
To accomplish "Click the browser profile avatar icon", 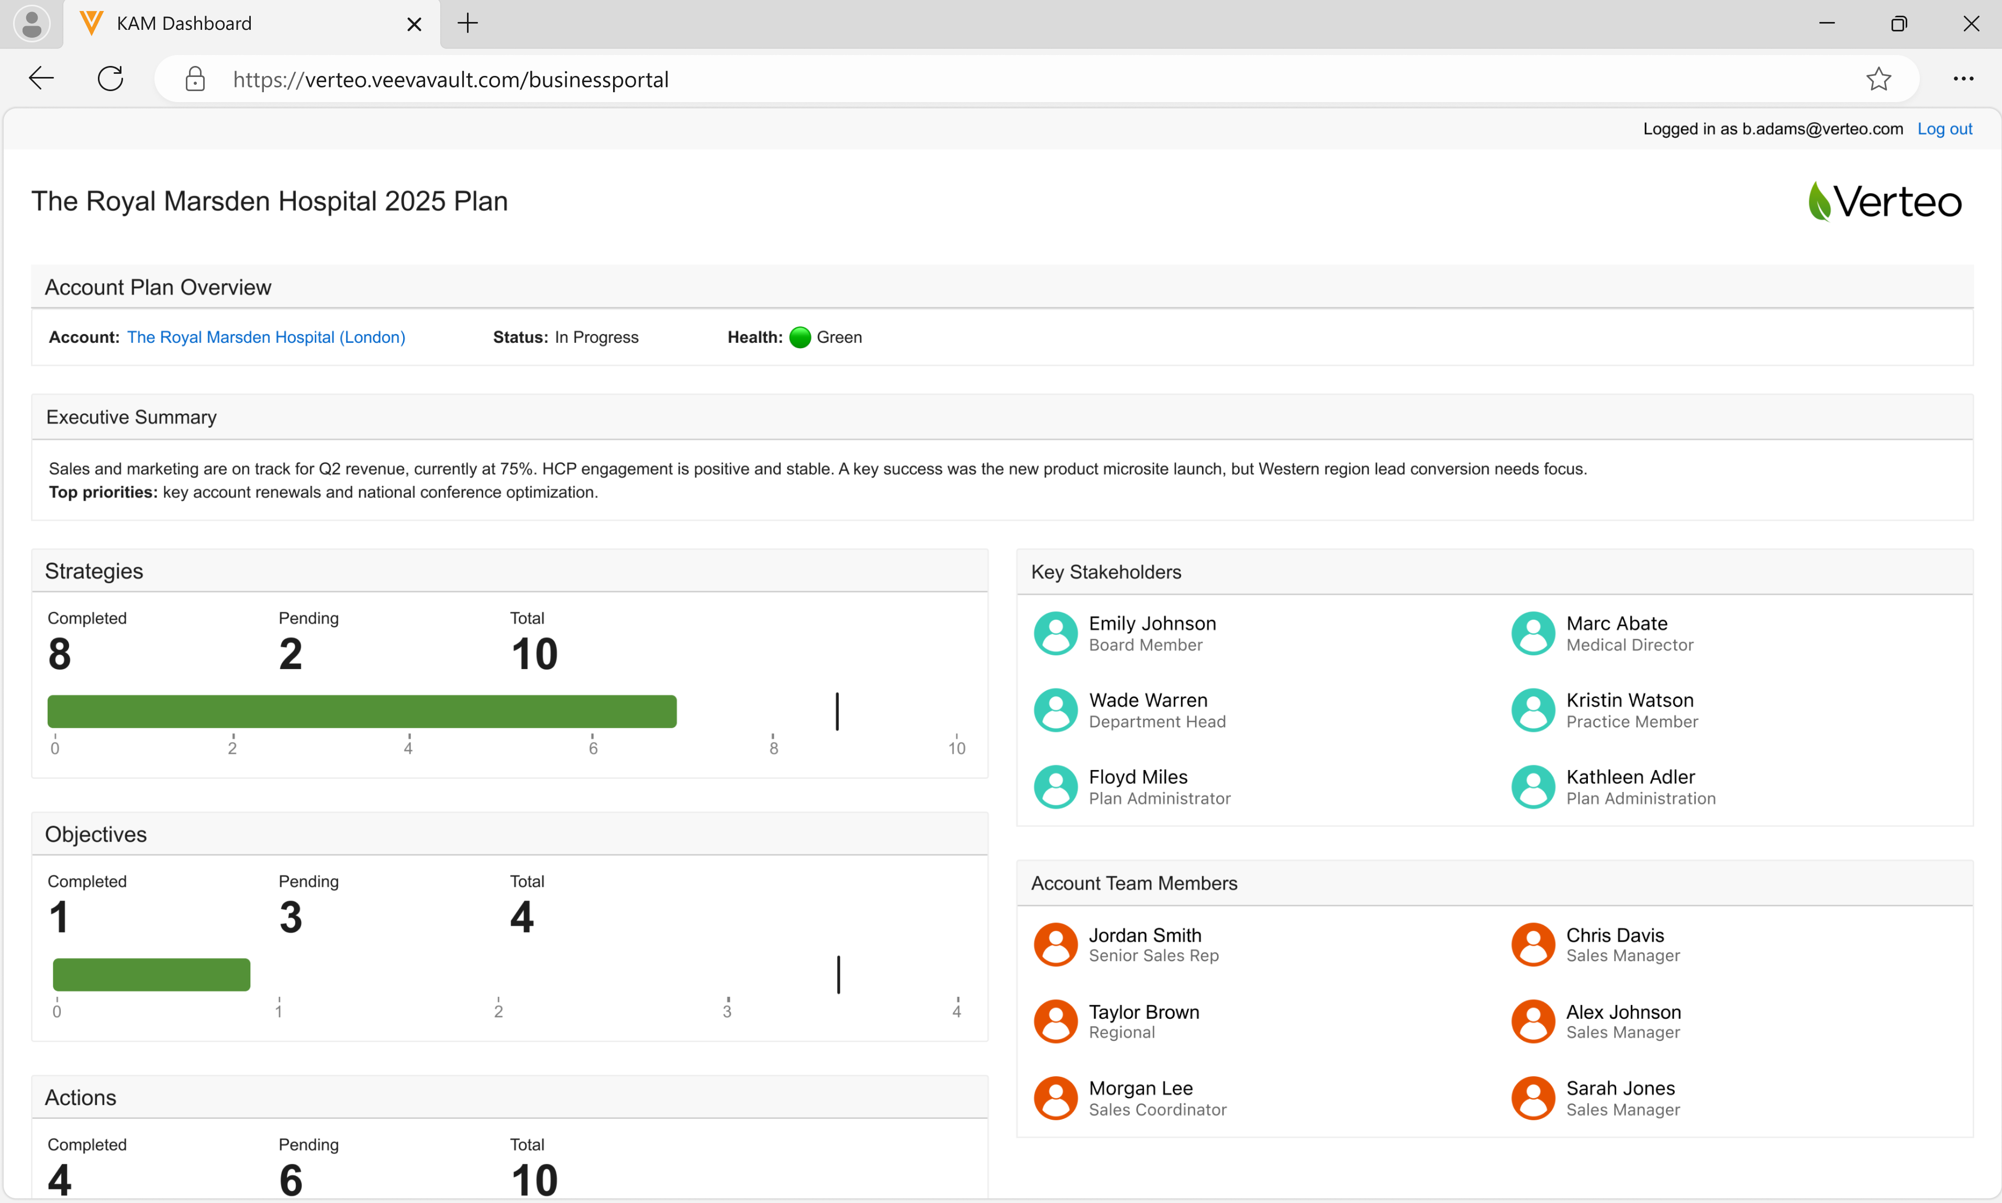I will [31, 24].
